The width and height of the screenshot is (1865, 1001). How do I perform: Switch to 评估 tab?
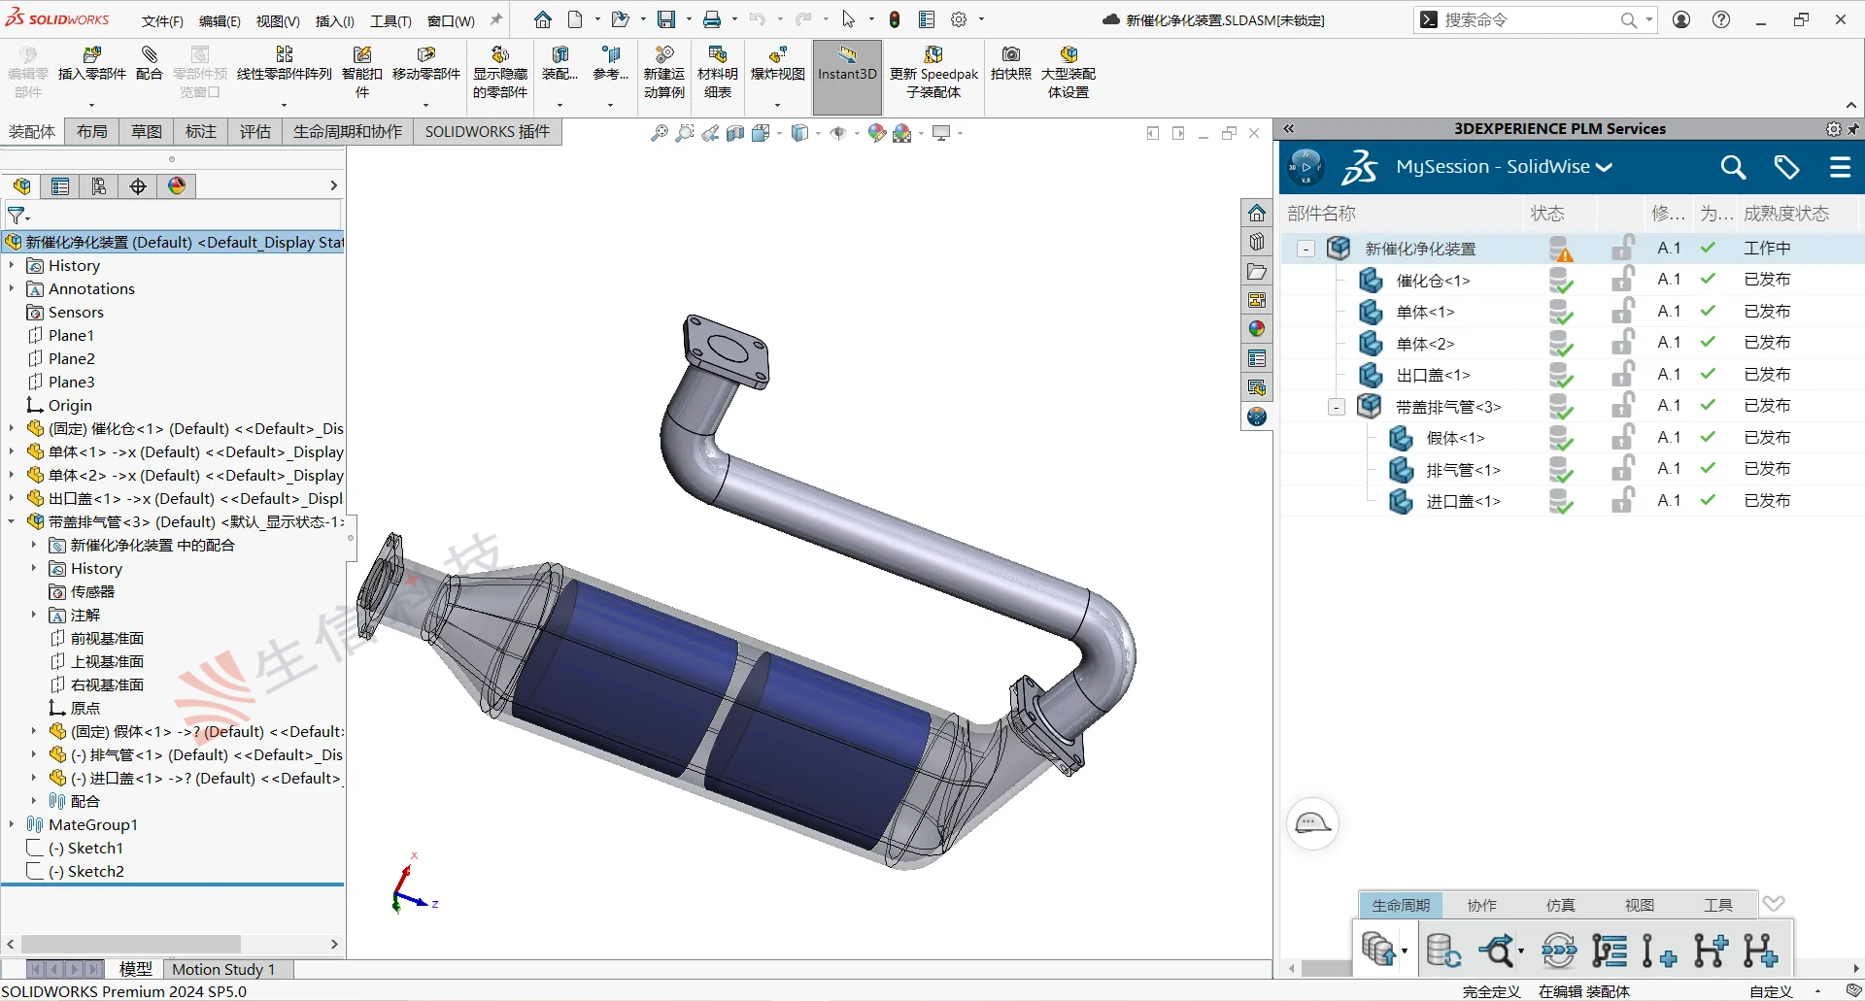click(x=255, y=131)
